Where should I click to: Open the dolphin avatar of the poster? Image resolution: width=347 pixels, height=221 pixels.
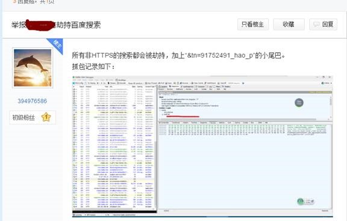tap(33, 68)
